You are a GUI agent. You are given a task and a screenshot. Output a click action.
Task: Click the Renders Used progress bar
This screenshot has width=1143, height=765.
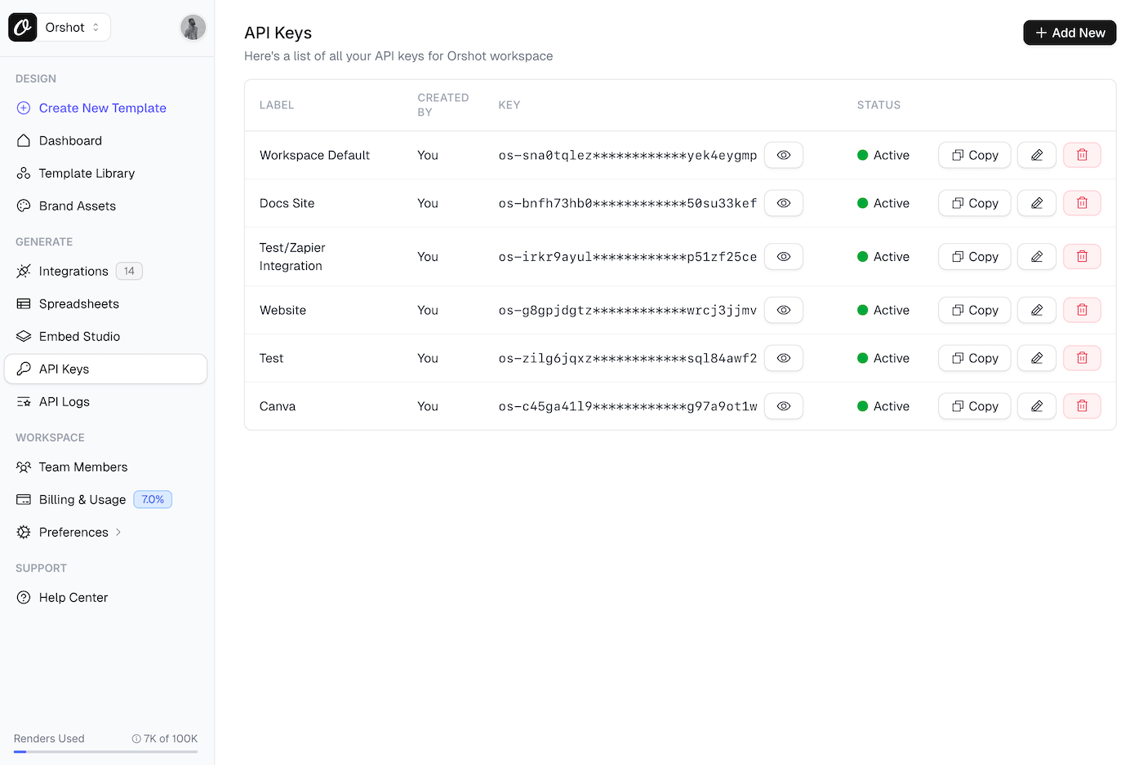pyautogui.click(x=105, y=751)
